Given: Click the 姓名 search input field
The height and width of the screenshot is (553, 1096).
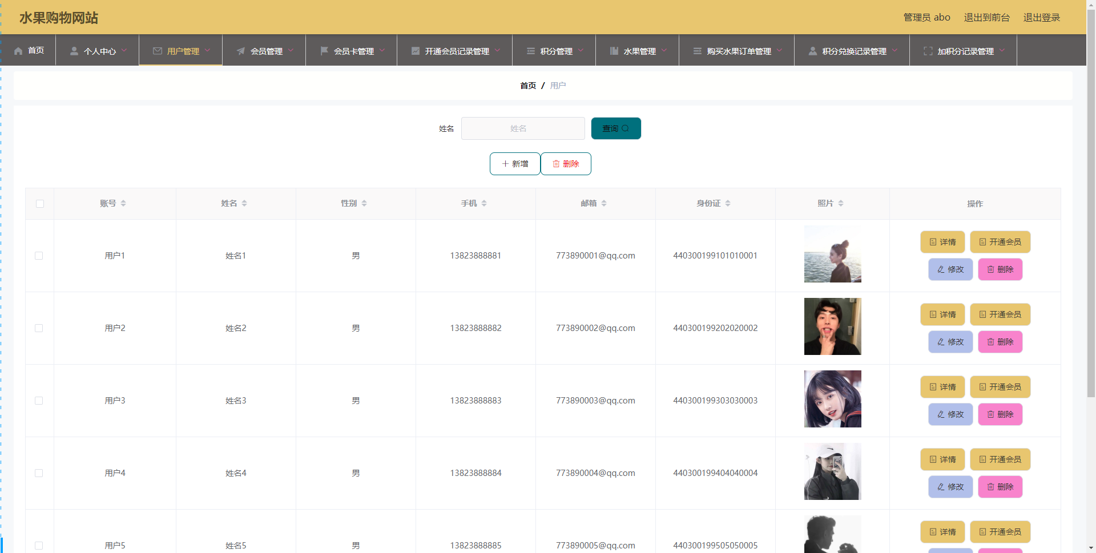Looking at the screenshot, I should tap(523, 128).
